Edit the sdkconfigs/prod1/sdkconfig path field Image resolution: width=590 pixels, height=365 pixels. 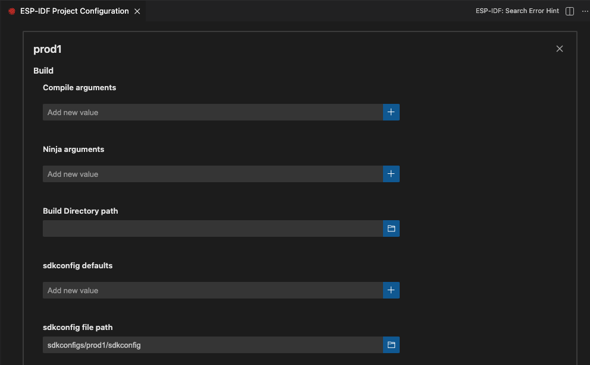click(x=212, y=345)
